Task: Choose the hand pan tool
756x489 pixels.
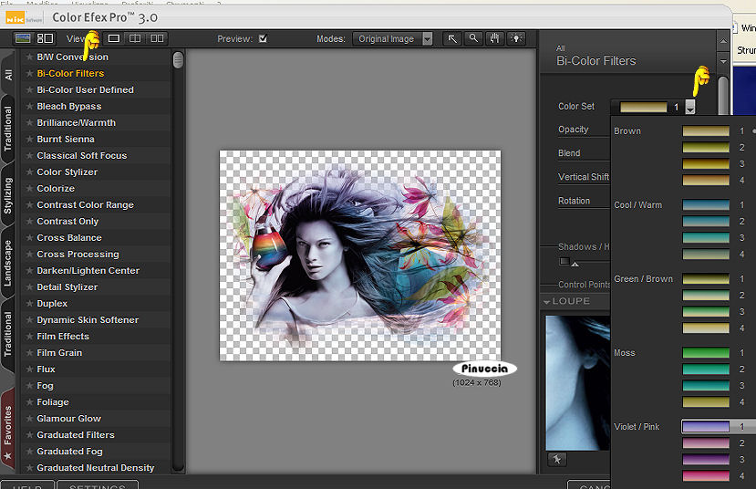Action: [495, 38]
